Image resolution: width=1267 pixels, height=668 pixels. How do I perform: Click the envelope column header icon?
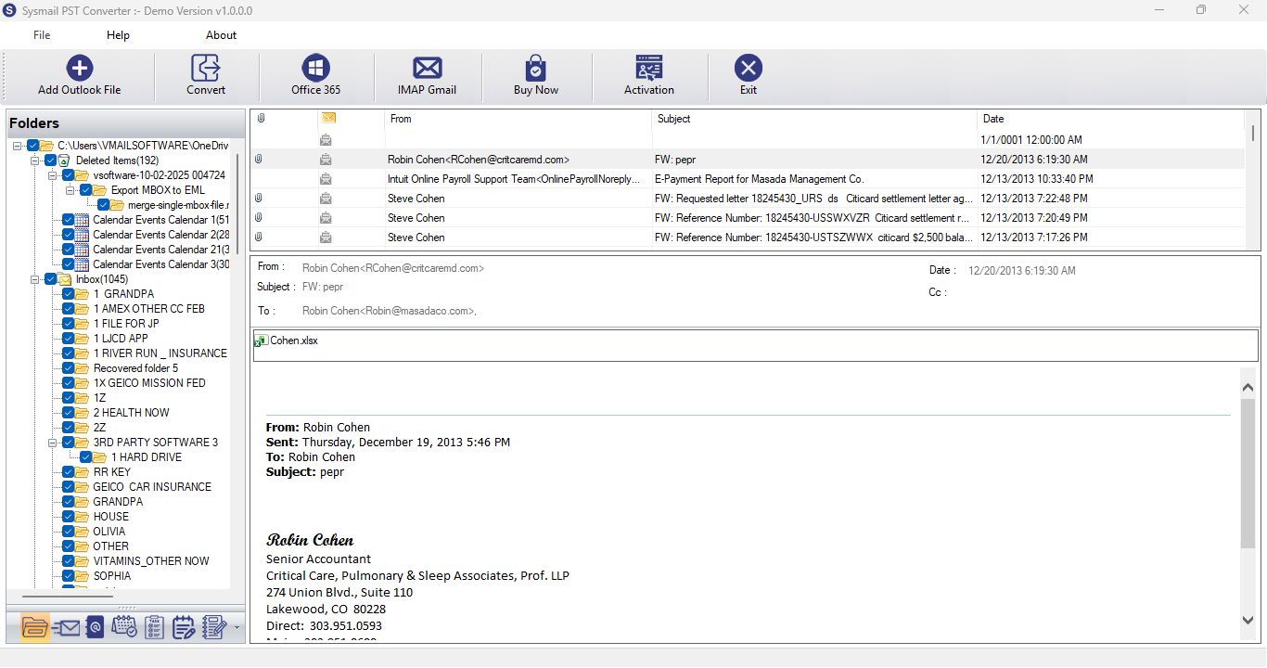click(327, 118)
